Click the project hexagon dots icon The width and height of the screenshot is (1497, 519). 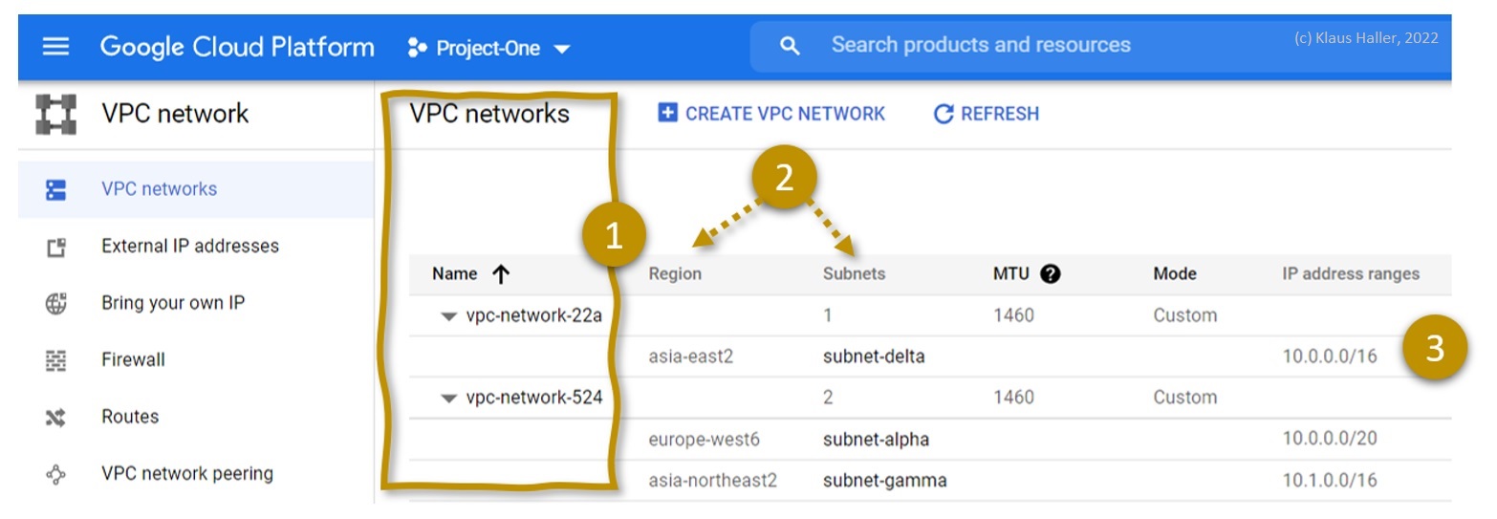point(417,48)
